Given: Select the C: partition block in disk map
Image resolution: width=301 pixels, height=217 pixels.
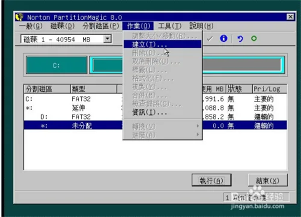Looking at the screenshot, I should point(56,65).
